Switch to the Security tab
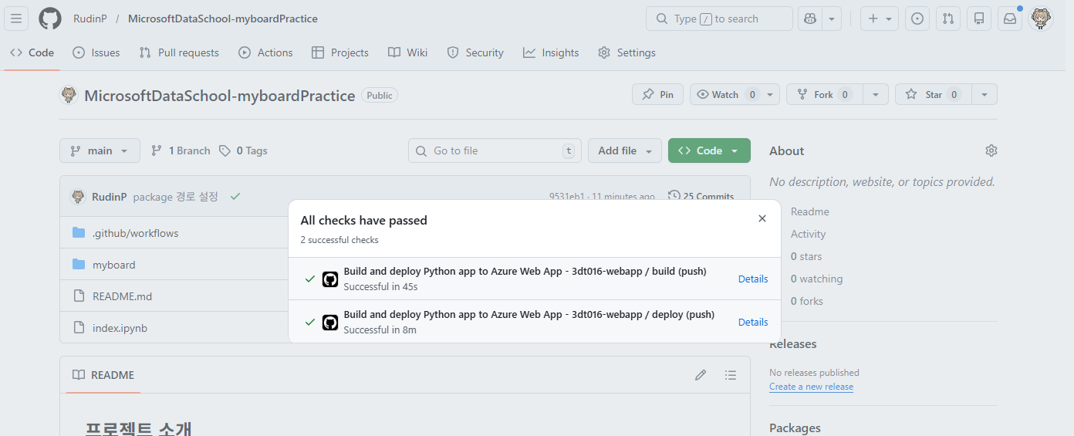Screen dimensions: 1074x436 pyautogui.click(x=476, y=52)
